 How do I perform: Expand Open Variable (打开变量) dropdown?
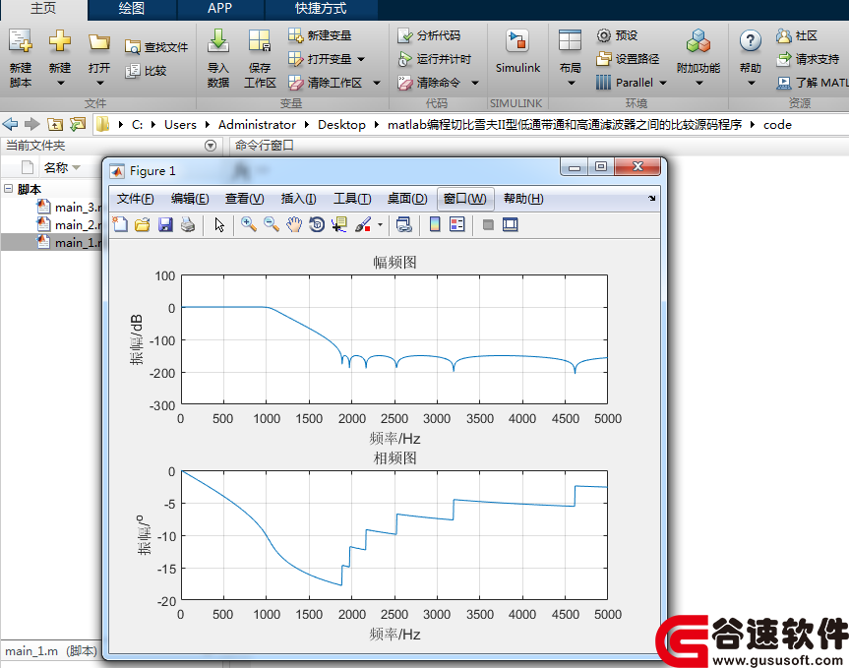[361, 59]
